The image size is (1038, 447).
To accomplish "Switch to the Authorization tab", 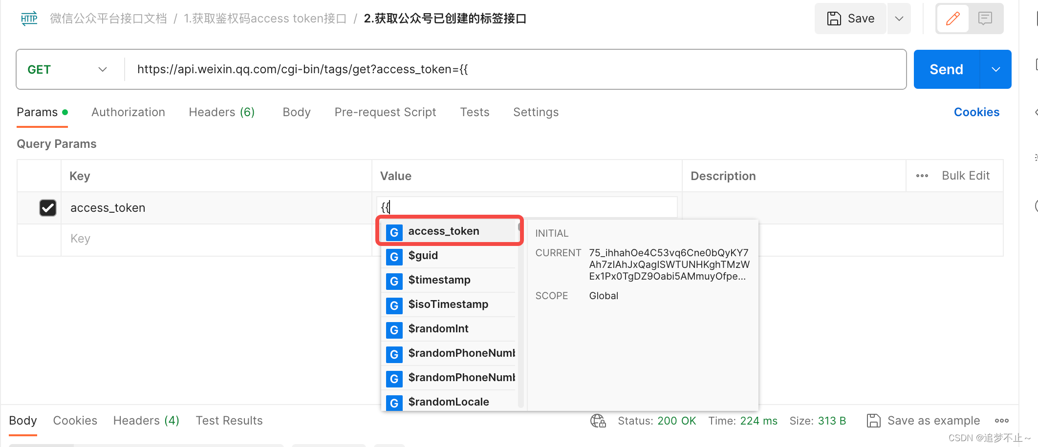I will tap(128, 112).
